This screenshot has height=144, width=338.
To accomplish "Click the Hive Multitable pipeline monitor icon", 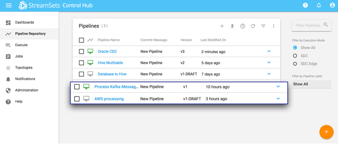I will tap(90, 62).
